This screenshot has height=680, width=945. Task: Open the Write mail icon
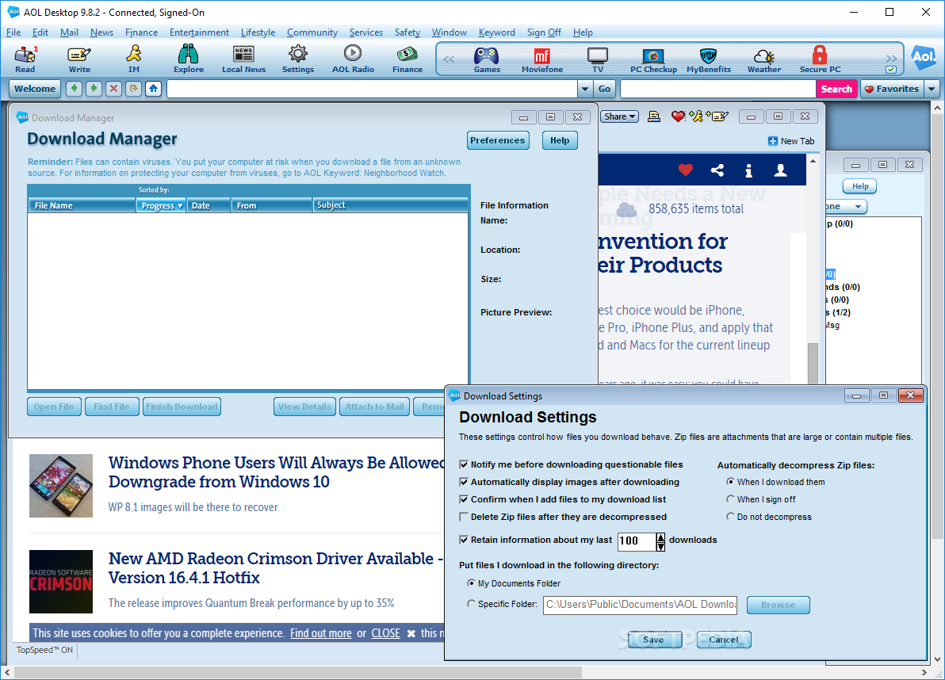pyautogui.click(x=79, y=59)
